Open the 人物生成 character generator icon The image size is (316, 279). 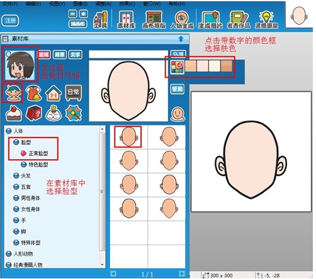tap(182, 20)
